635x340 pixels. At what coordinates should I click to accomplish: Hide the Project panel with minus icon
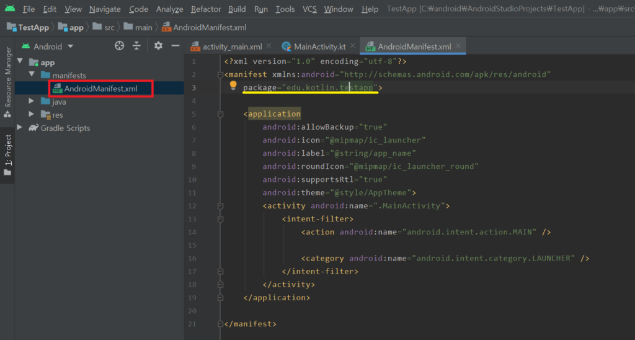point(175,46)
